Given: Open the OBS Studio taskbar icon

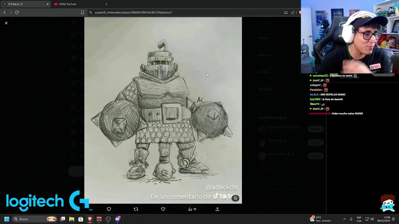Looking at the screenshot, I should pos(108,219).
